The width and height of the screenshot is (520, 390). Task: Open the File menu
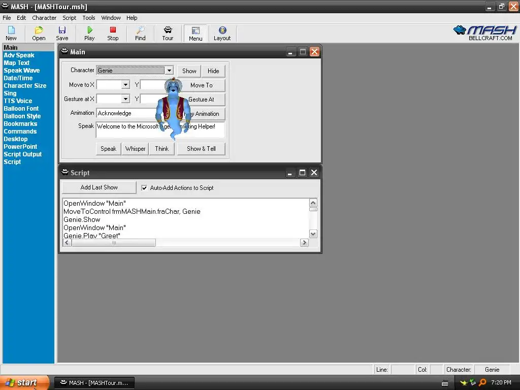(7, 18)
